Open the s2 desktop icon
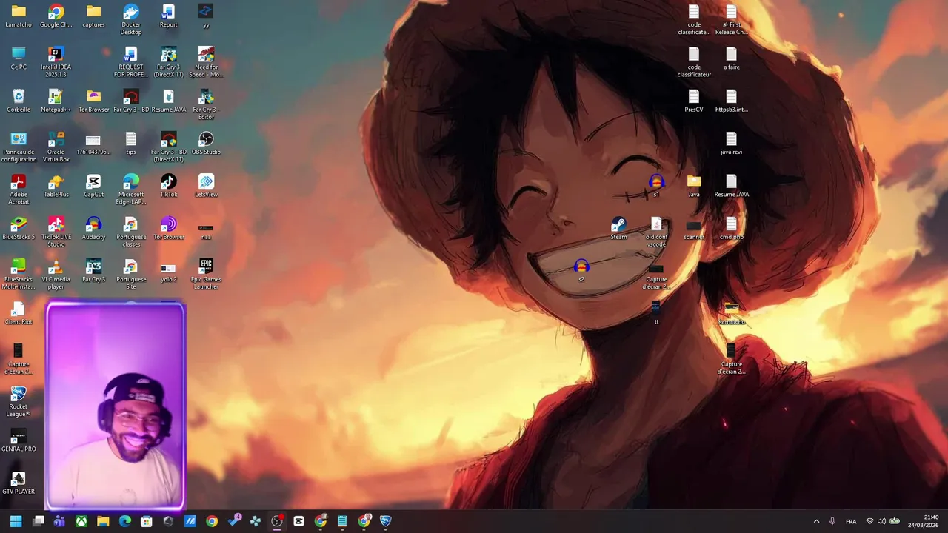The height and width of the screenshot is (533, 948). point(581,271)
